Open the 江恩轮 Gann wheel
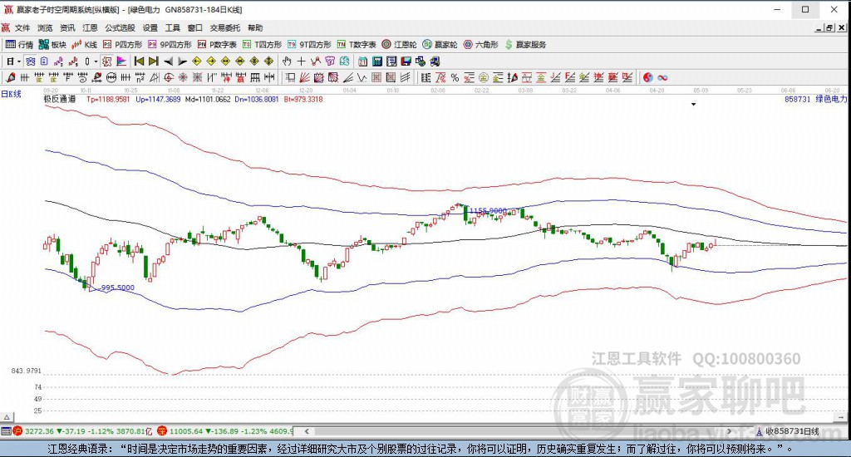Screen dimensions: 851x457 (x=400, y=45)
